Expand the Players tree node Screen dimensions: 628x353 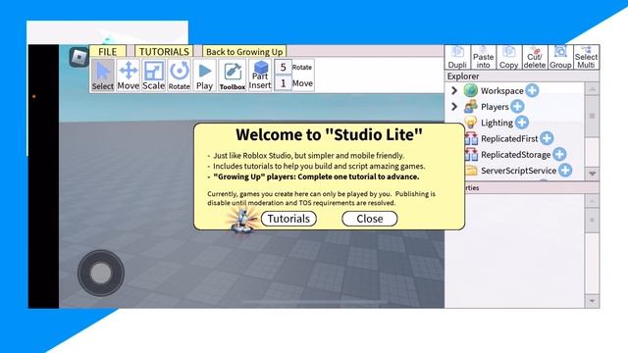coord(454,107)
